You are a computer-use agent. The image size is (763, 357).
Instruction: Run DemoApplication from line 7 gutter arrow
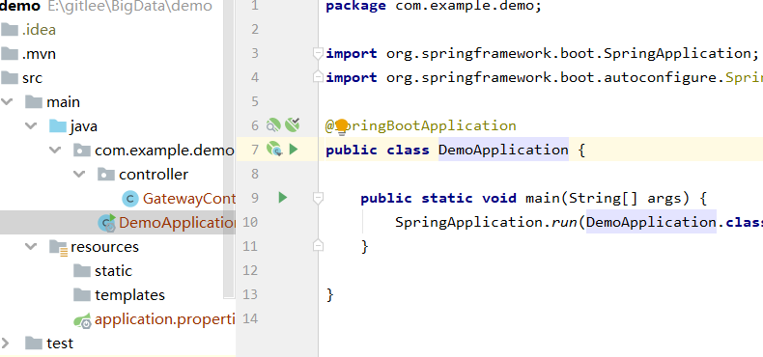click(294, 149)
